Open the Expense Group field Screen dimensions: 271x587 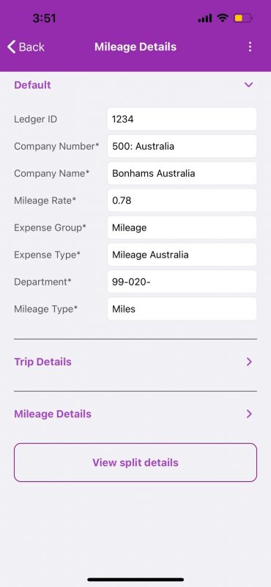tap(182, 227)
